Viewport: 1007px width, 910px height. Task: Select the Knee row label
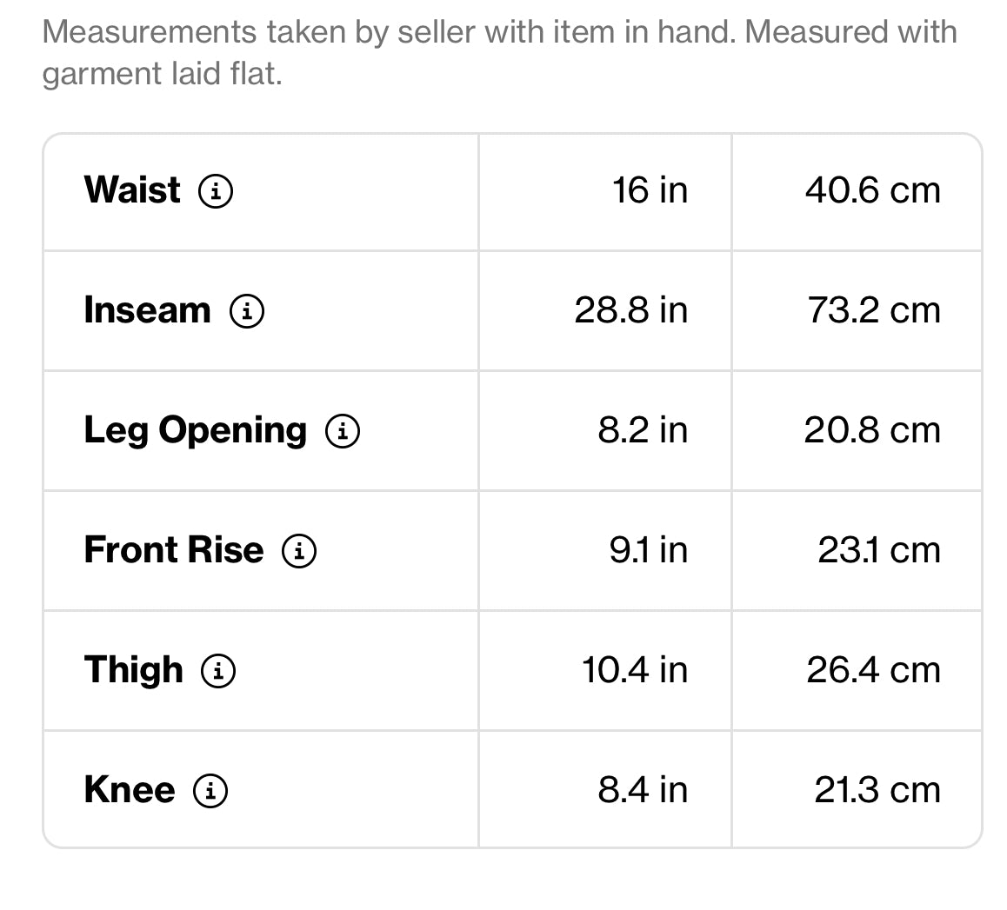(130, 790)
